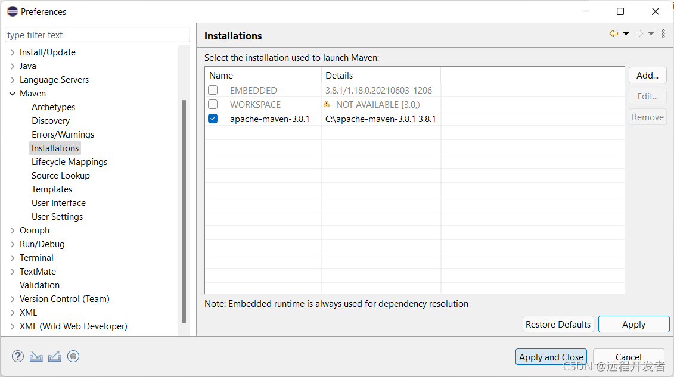The image size is (674, 377).
Task: Click the import preferences icon
Action: 36,356
